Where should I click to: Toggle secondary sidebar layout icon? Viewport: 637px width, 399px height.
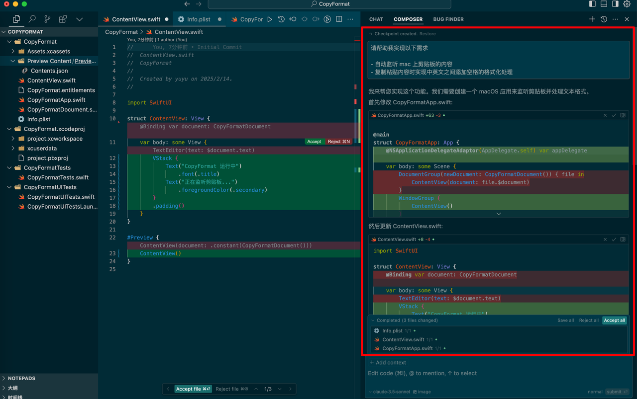coord(615,4)
